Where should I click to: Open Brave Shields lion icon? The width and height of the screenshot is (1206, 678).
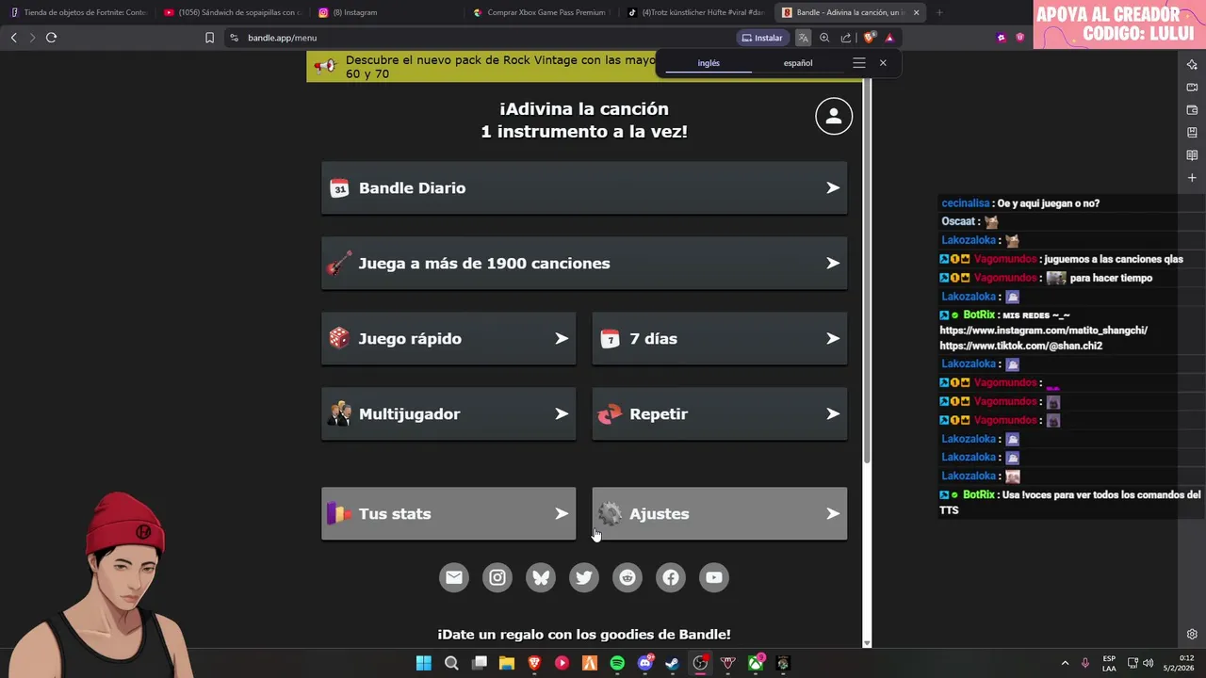pyautogui.click(x=870, y=38)
